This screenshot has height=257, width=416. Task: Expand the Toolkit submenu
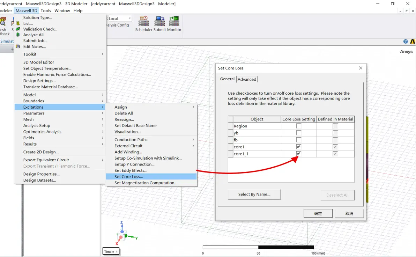click(60, 54)
